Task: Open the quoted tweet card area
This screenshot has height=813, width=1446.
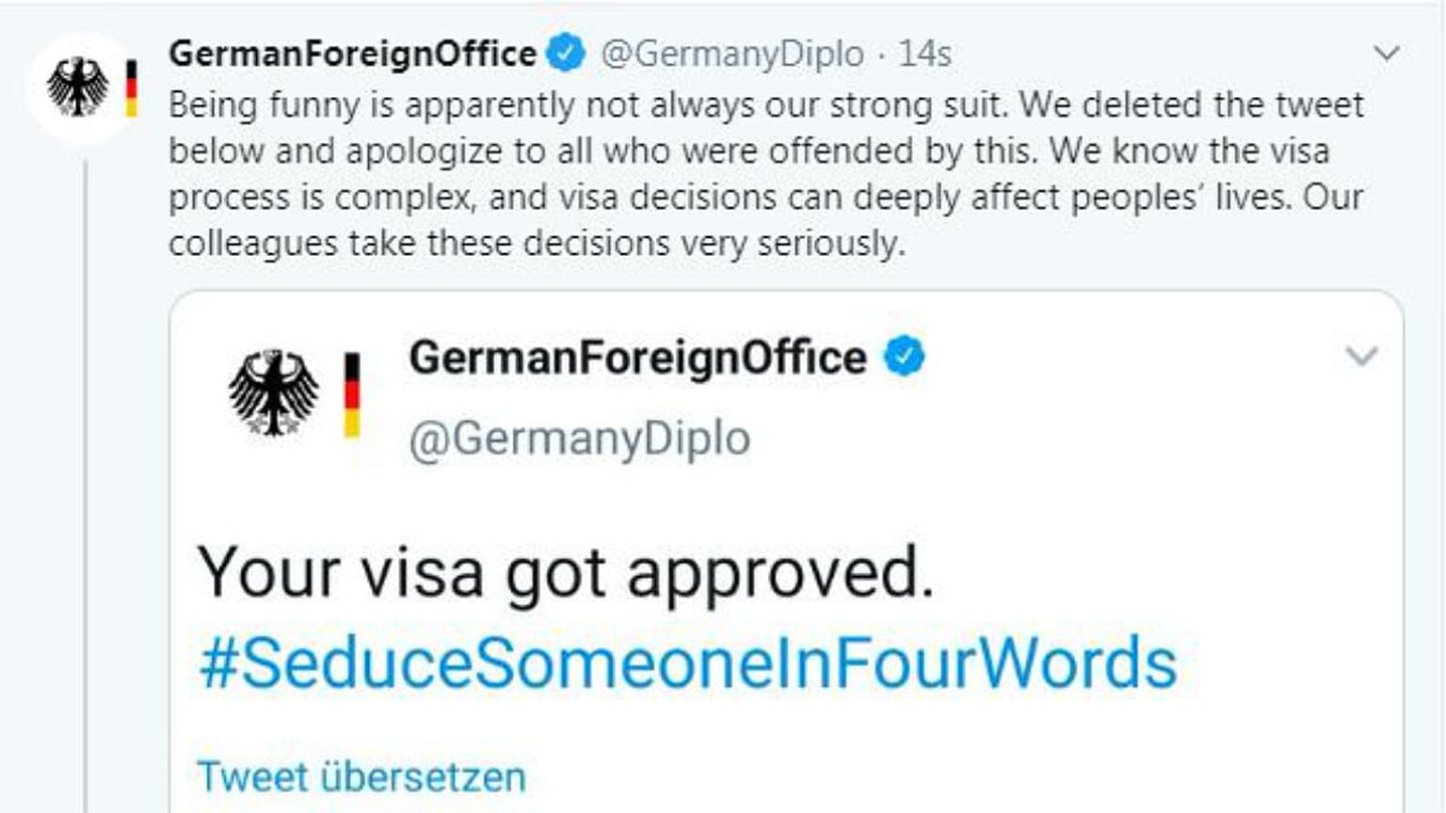Action: [786, 551]
